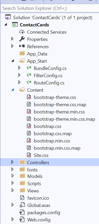Click the Models folder icon
The width and height of the screenshot is (99, 224).
click(22, 176)
